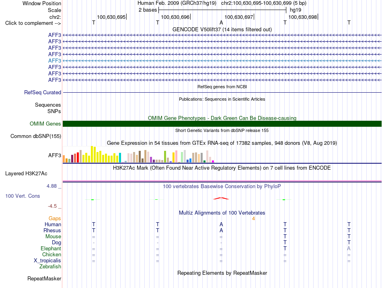382x288 pixels.
Task: Click the orange Gaps label
Action: click(x=55, y=219)
